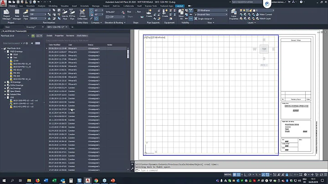Toggle the first compass snap button
The width and height of the screenshot is (328, 184).
[92, 10]
